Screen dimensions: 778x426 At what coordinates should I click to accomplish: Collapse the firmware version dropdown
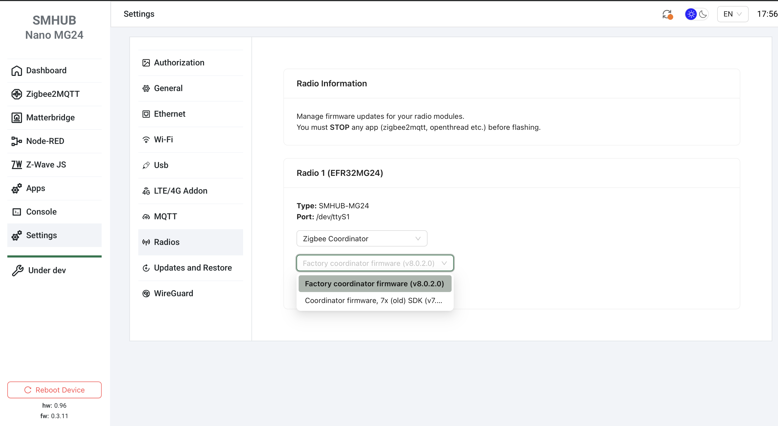coord(375,263)
